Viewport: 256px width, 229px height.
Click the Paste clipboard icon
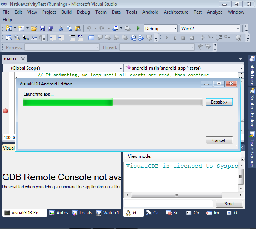pos(78,28)
